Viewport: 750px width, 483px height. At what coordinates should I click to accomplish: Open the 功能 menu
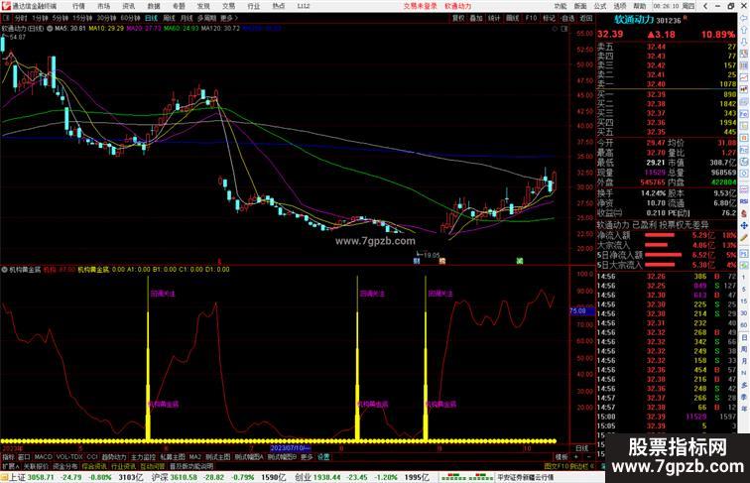pyautogui.click(x=561, y=6)
